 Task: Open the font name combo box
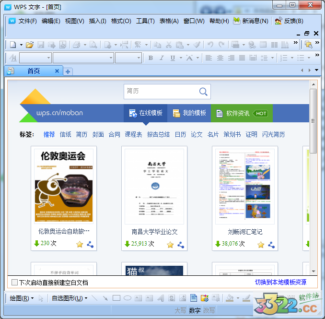point(83,58)
